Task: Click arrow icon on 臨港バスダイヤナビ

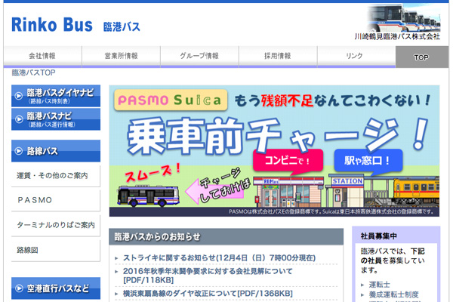Action: 19,96
